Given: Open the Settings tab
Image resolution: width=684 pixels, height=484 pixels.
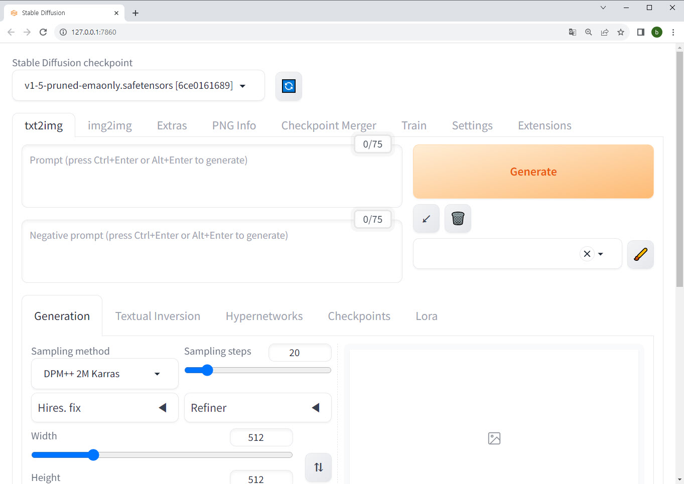Looking at the screenshot, I should point(472,125).
